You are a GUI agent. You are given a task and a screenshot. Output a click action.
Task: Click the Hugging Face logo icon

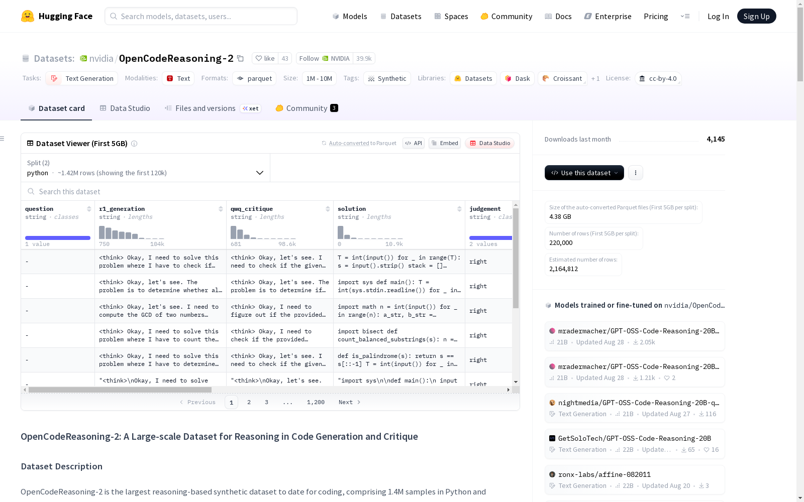click(28, 16)
